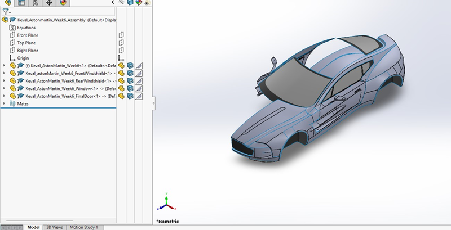This screenshot has width=451, height=230.
Task: Click the FeatureManager panel collapse handle
Action: pos(154,103)
